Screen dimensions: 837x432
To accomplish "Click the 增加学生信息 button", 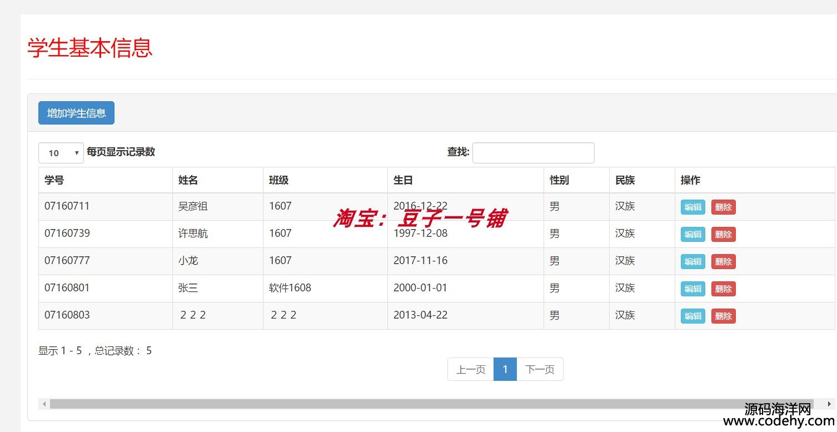I will pyautogui.click(x=76, y=113).
